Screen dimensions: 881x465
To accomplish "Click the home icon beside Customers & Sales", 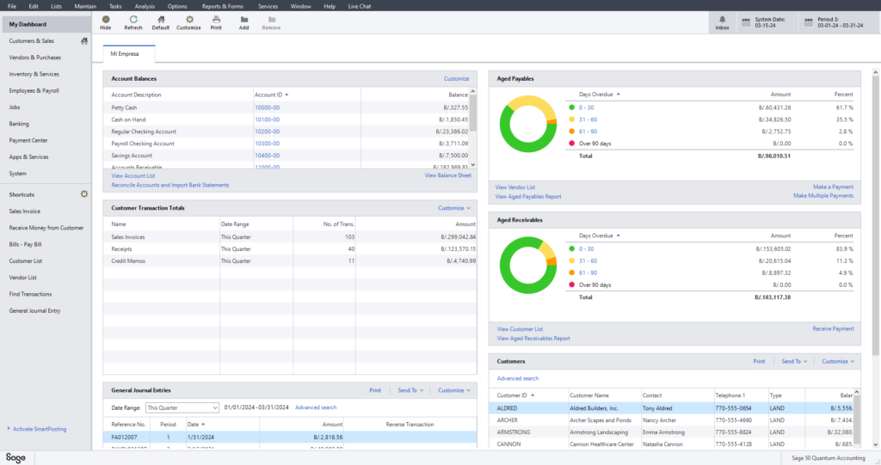I will pyautogui.click(x=84, y=40).
